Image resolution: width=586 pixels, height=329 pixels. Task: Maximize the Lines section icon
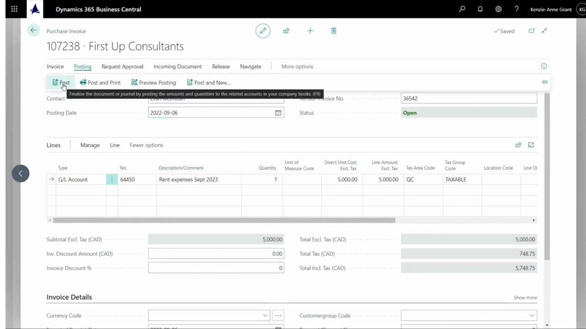coord(531,145)
